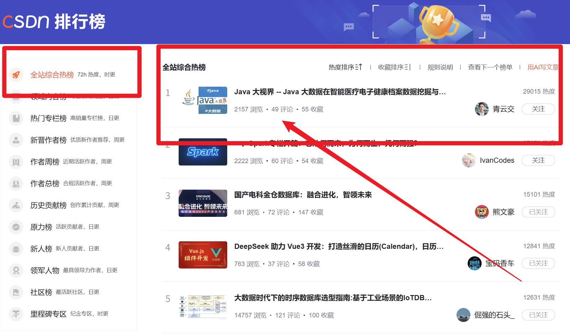
Task: Click the Vue.js 组件开发 thumbnail
Action: (203, 255)
